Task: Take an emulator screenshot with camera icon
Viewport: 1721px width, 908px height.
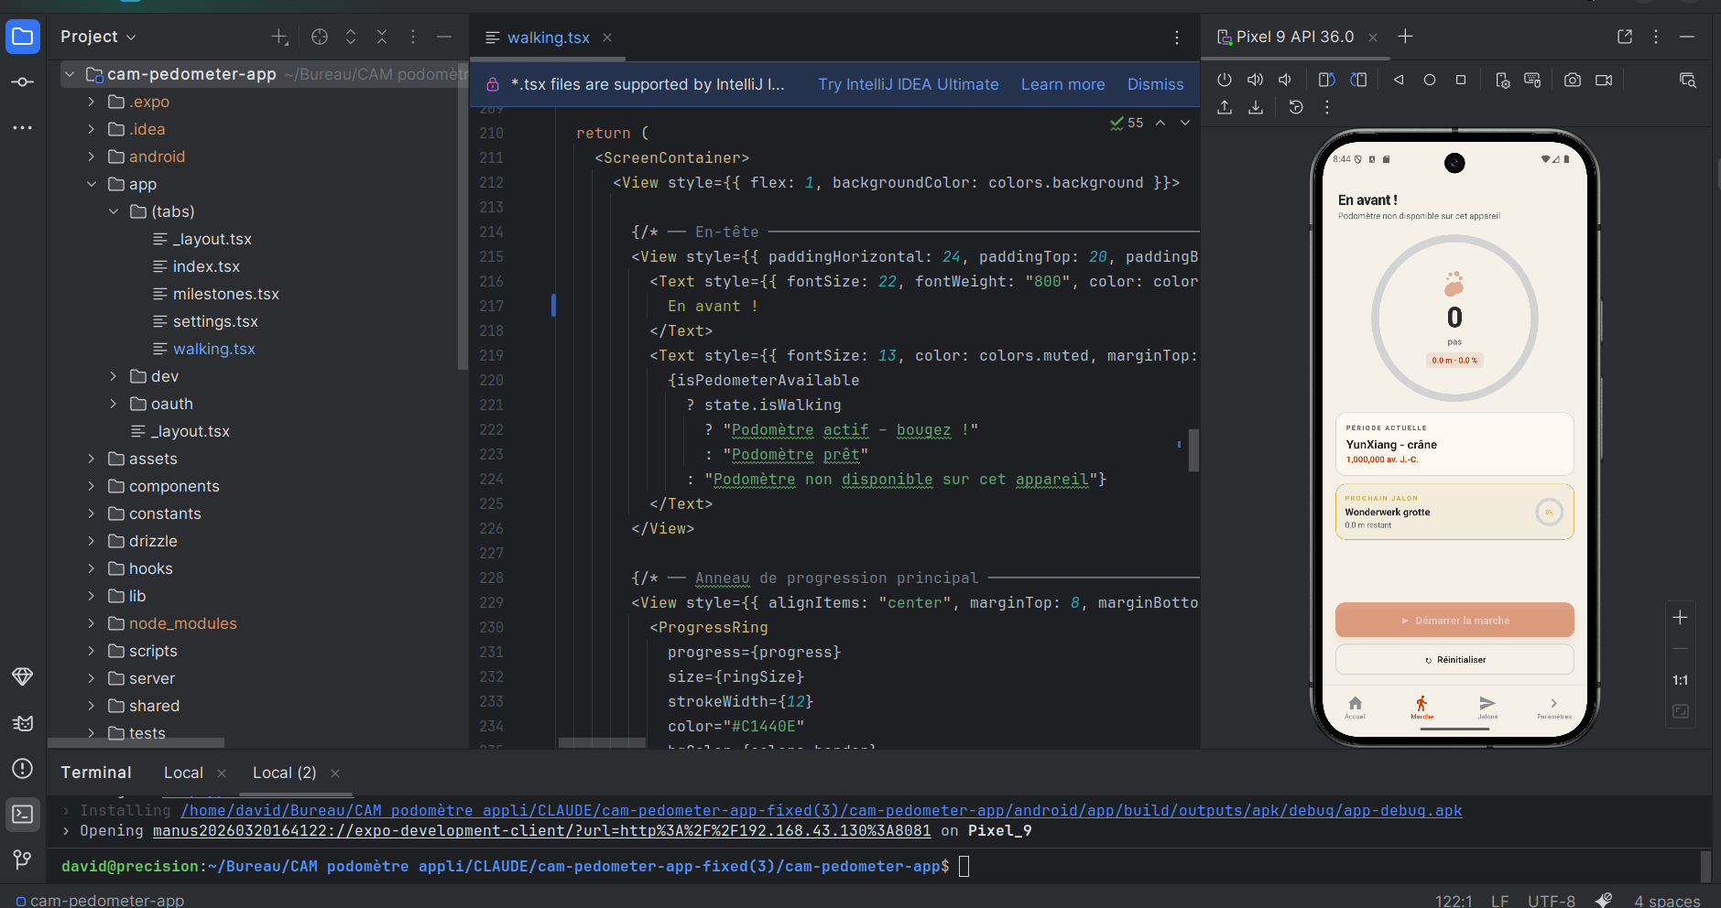Action: pos(1572,81)
